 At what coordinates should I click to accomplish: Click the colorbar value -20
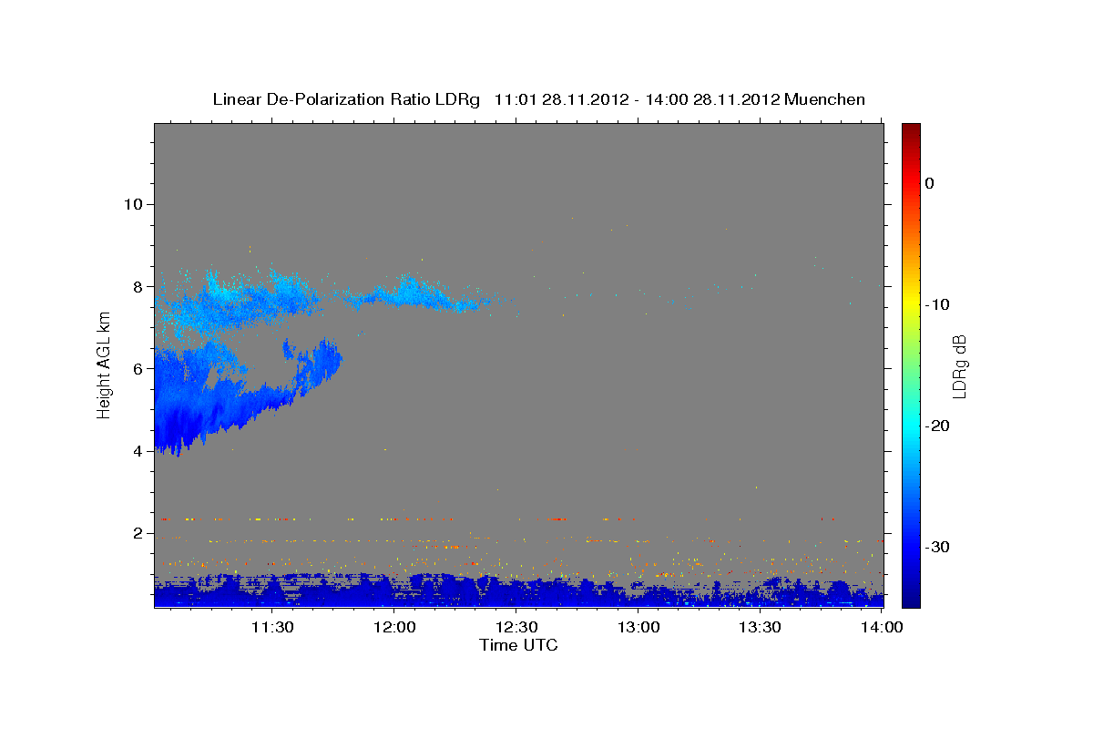pos(938,426)
